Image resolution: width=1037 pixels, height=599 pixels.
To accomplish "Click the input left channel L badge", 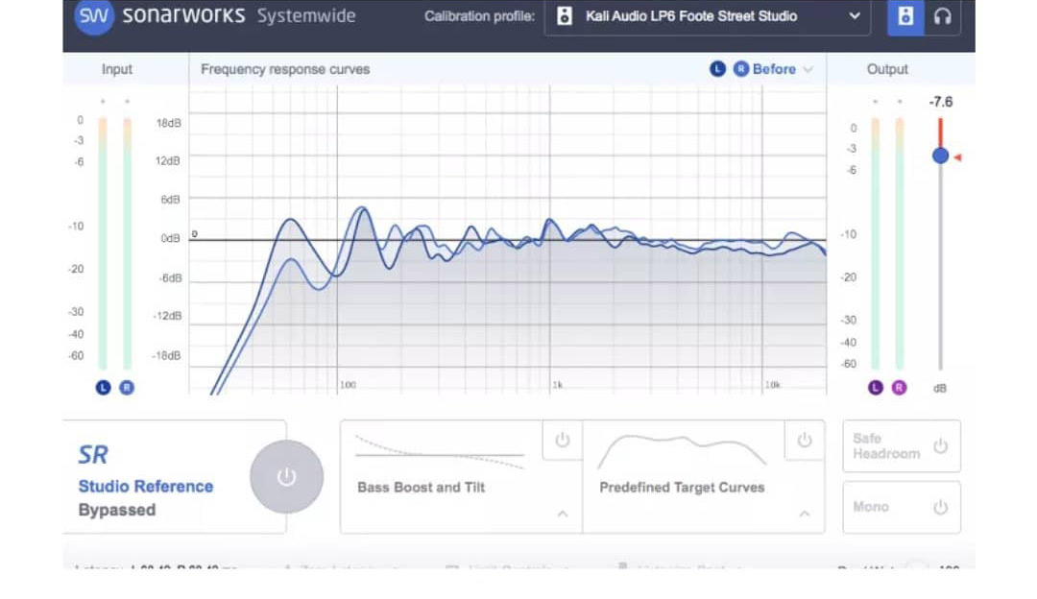I will tap(103, 388).
